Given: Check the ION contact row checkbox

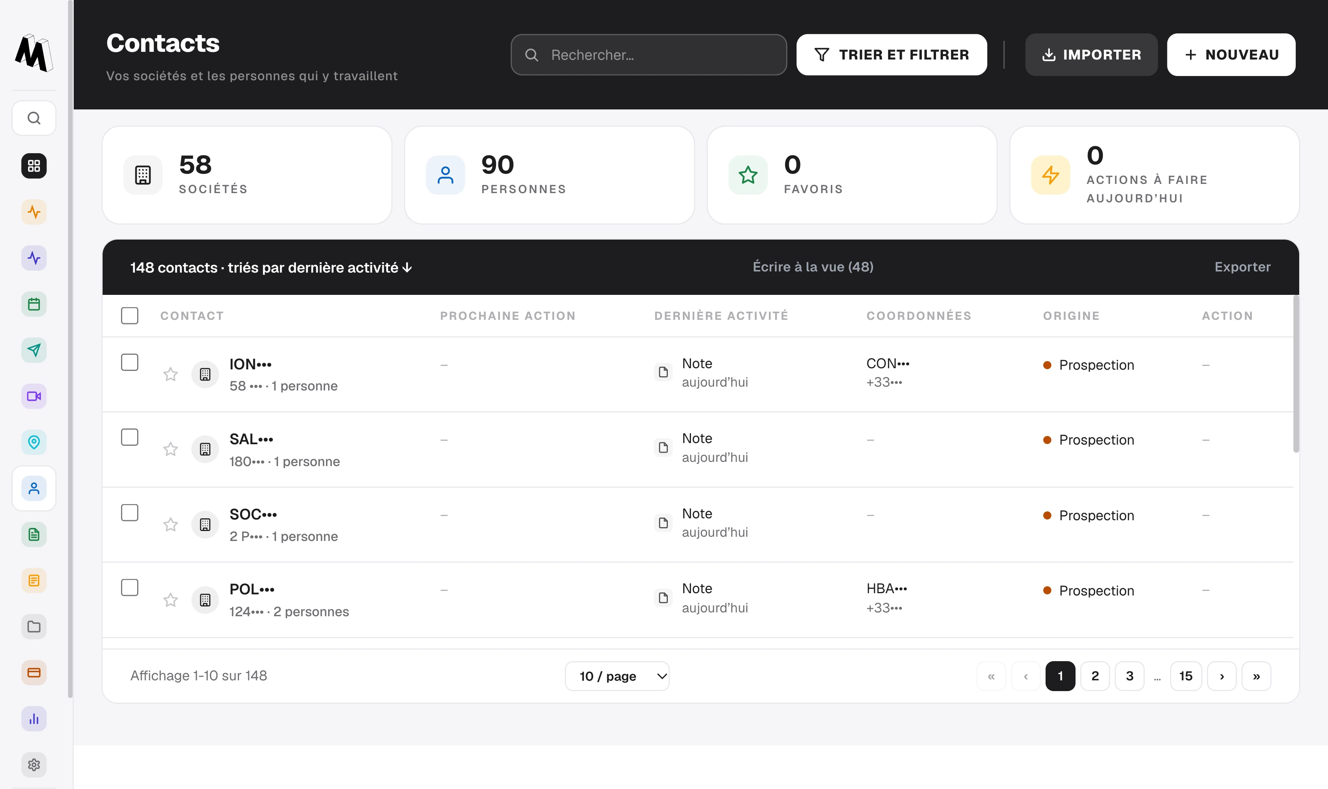Looking at the screenshot, I should coord(129,362).
